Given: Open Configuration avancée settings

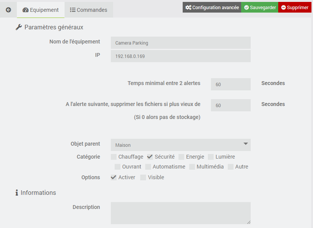Looking at the screenshot, I should (x=212, y=8).
